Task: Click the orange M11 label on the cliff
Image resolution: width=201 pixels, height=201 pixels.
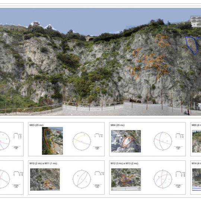Action: [163, 61]
